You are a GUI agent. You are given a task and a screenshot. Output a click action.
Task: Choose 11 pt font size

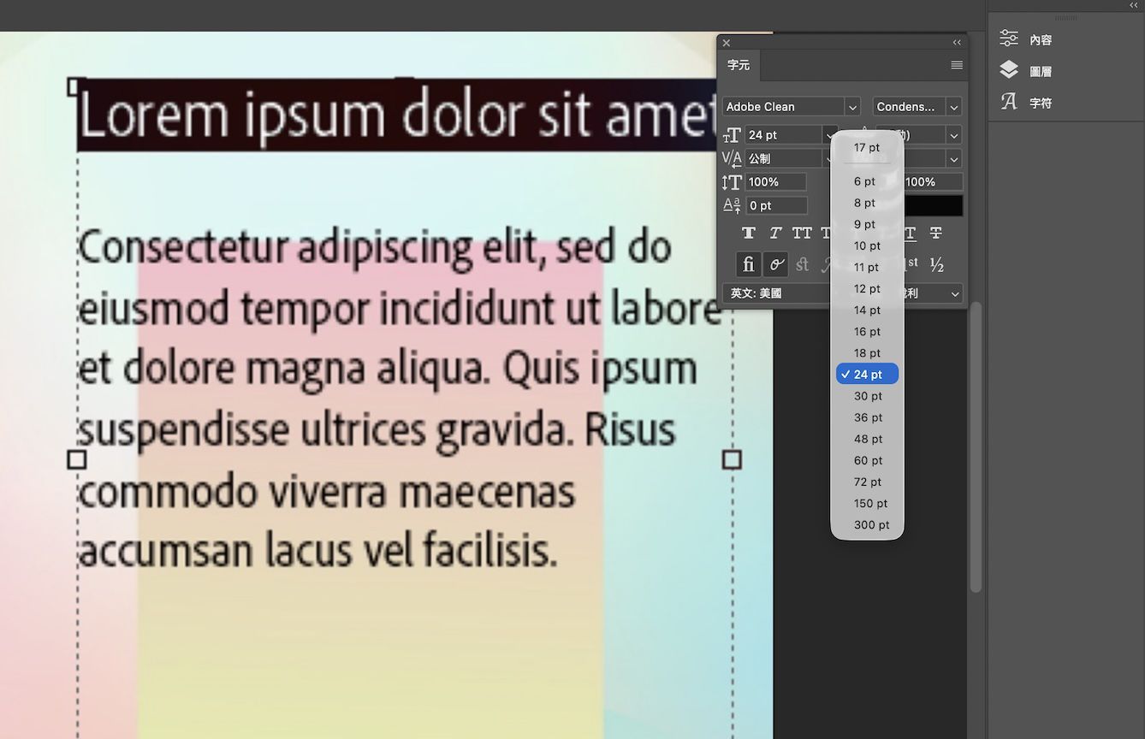[x=867, y=267]
